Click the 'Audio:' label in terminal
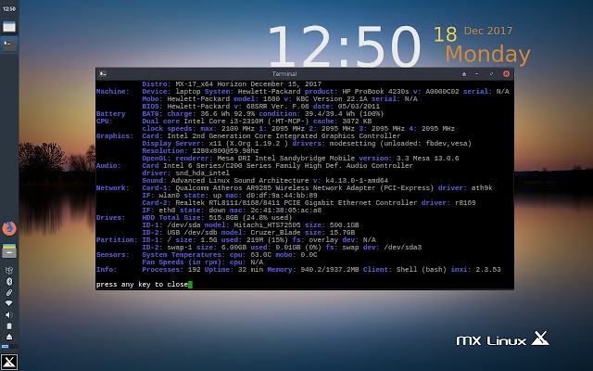This screenshot has width=593, height=371. click(x=108, y=165)
